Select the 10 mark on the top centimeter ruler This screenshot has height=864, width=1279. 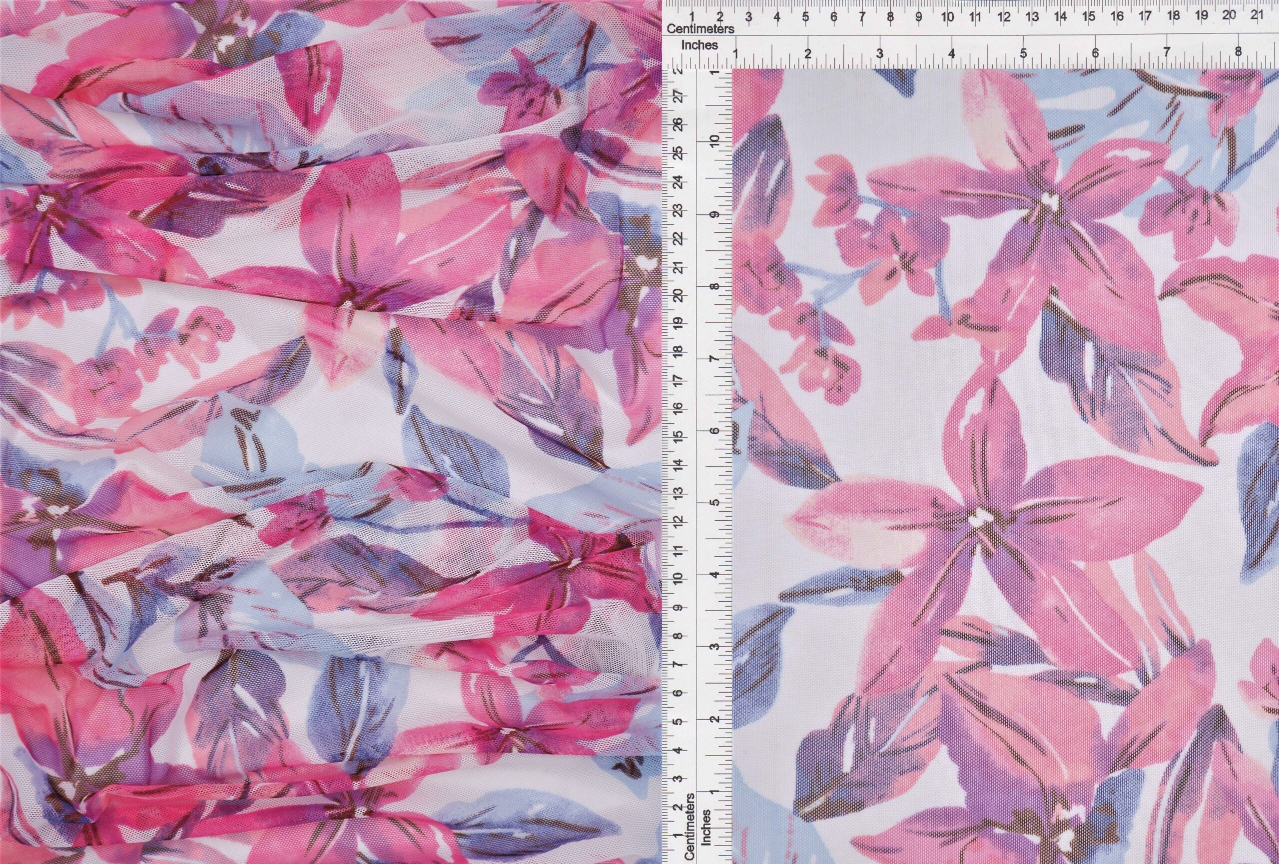[x=947, y=17]
